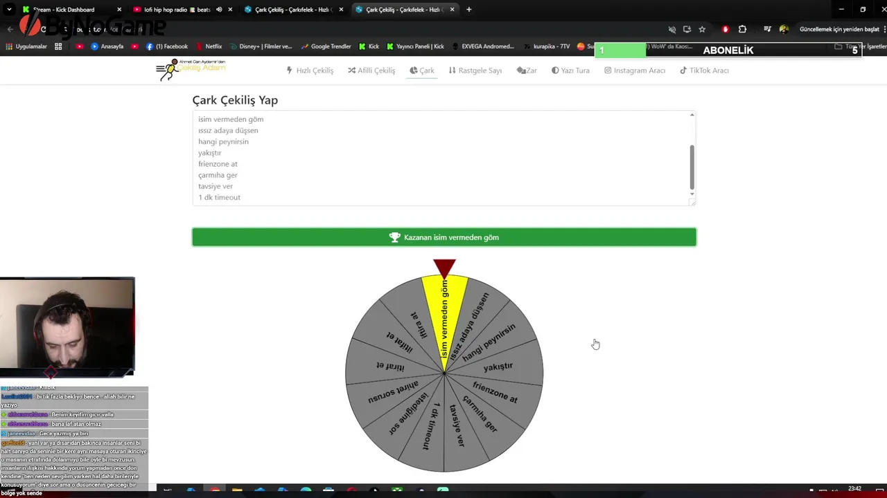Open the Netflix bookmark
This screenshot has height=498, width=887.
pos(209,46)
